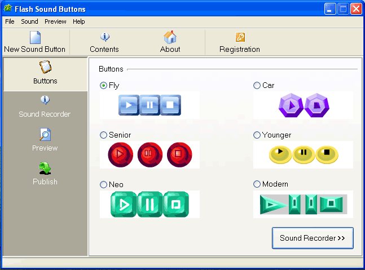Click the Fly style stop button preview
Viewport: 365px width, 270px height.
[x=170, y=105]
